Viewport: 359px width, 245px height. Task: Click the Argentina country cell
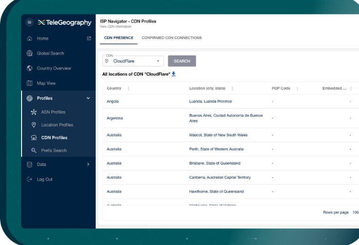pyautogui.click(x=115, y=118)
